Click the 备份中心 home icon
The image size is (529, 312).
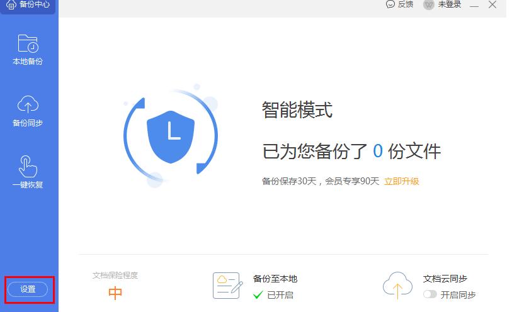click(x=11, y=5)
